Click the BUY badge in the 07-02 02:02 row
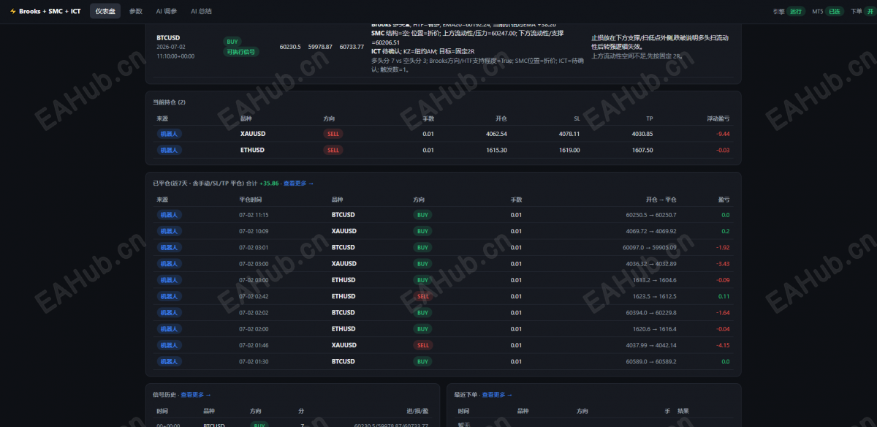 coord(422,312)
